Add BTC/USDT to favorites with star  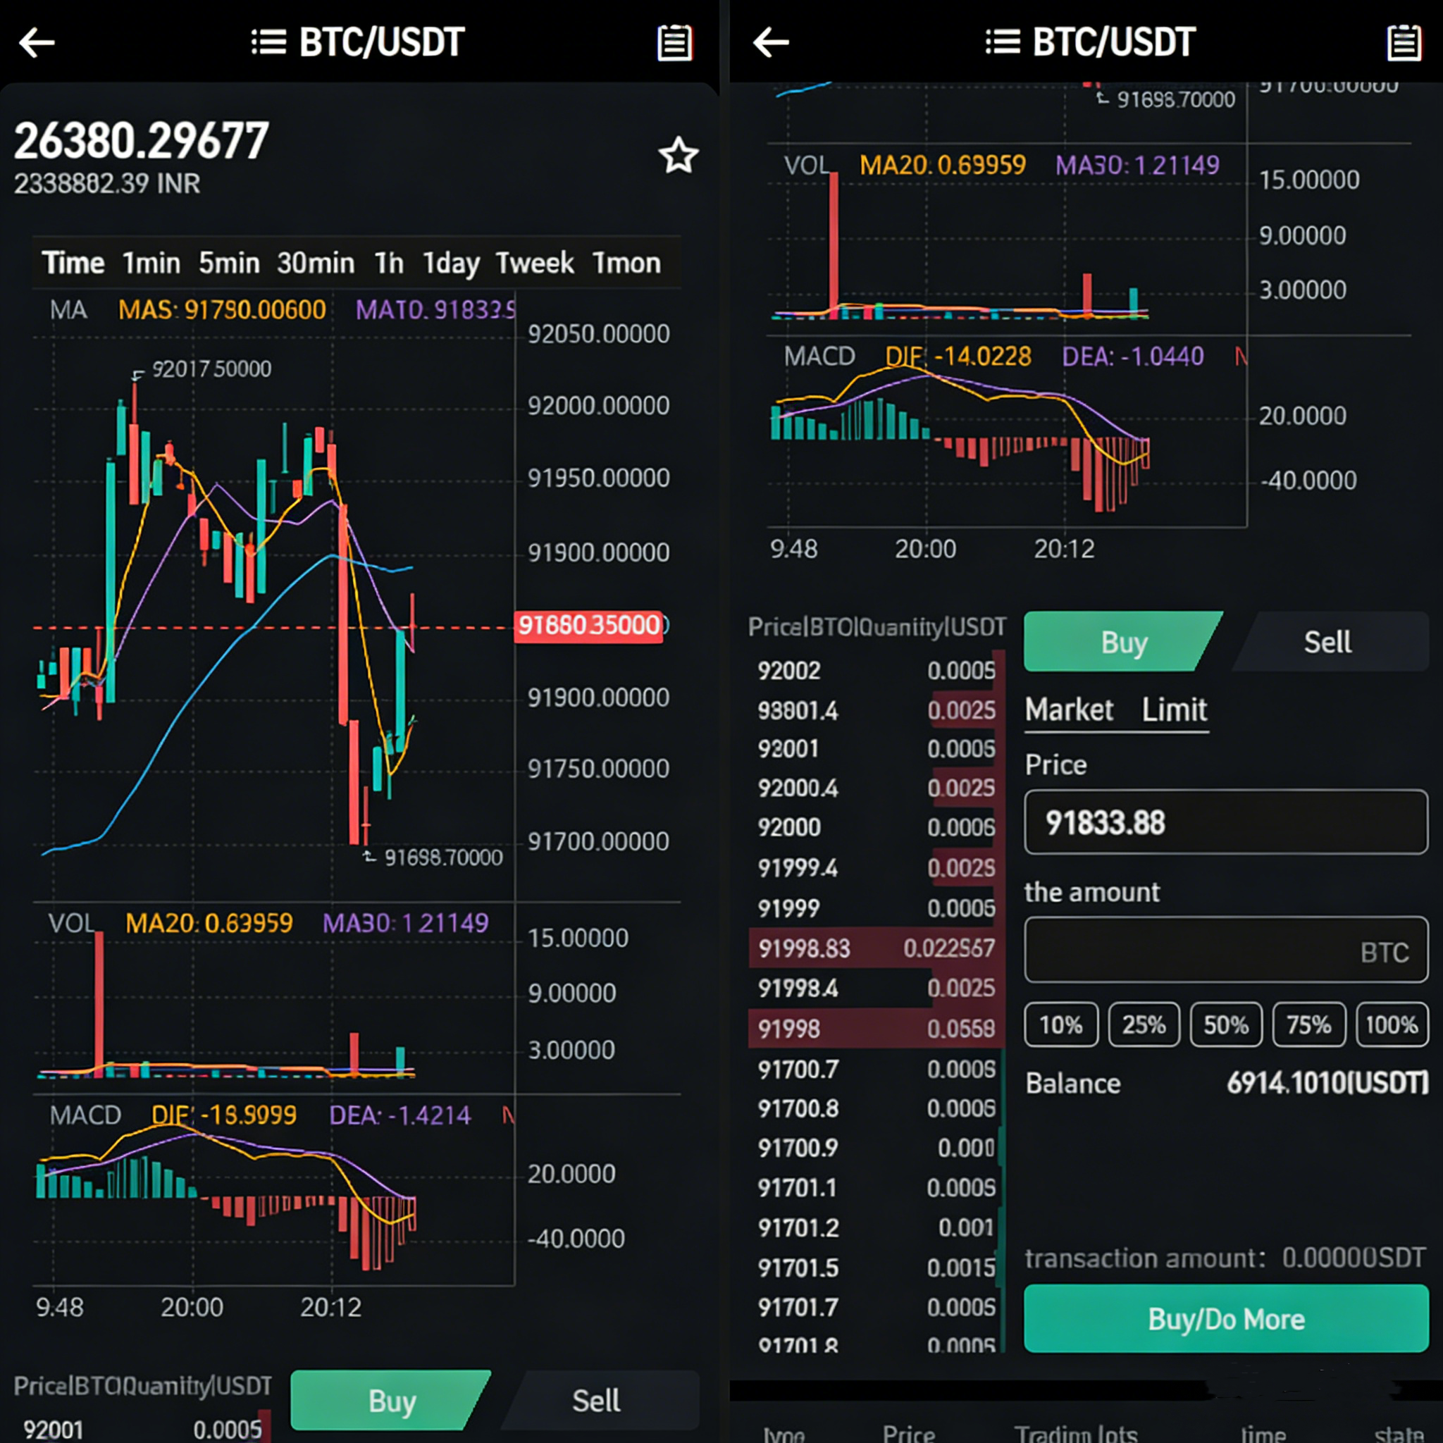coord(677,156)
